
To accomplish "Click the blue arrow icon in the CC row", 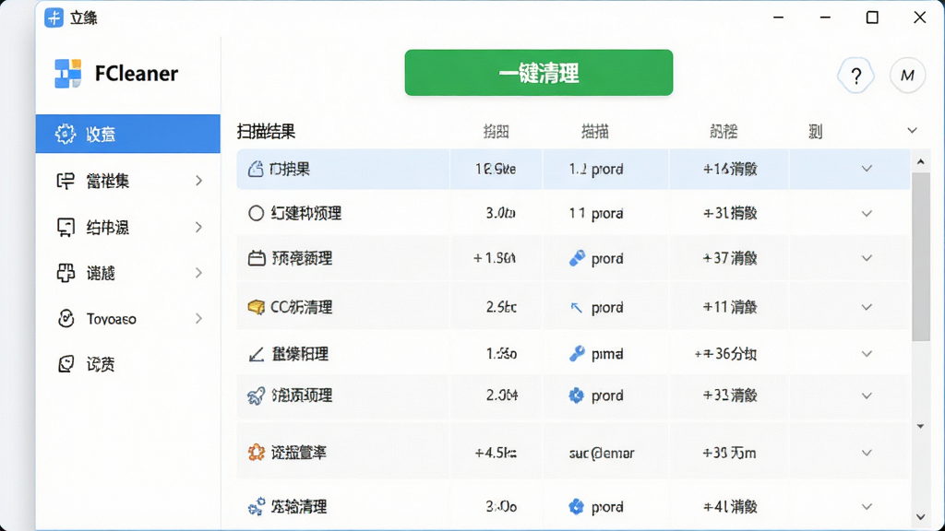I will point(576,308).
